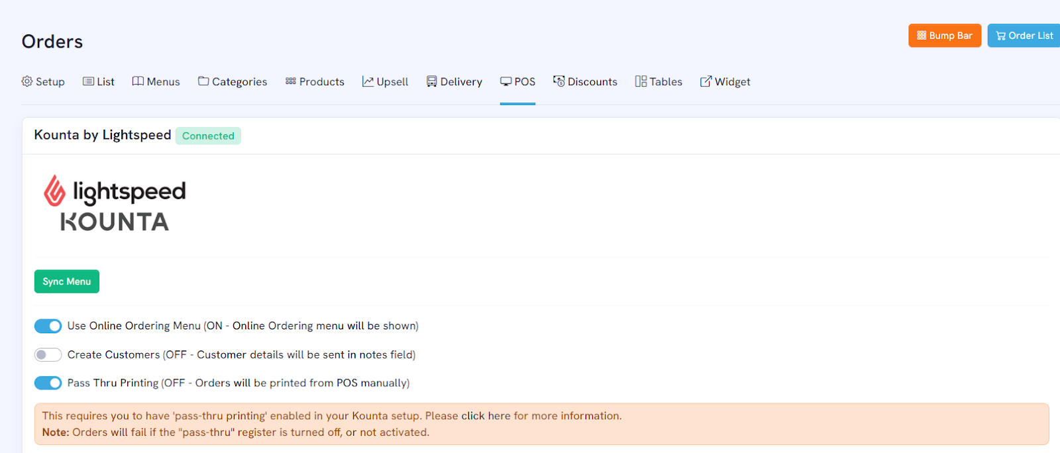The width and height of the screenshot is (1060, 453).
Task: Click the Upsell chart icon
Action: tap(368, 81)
